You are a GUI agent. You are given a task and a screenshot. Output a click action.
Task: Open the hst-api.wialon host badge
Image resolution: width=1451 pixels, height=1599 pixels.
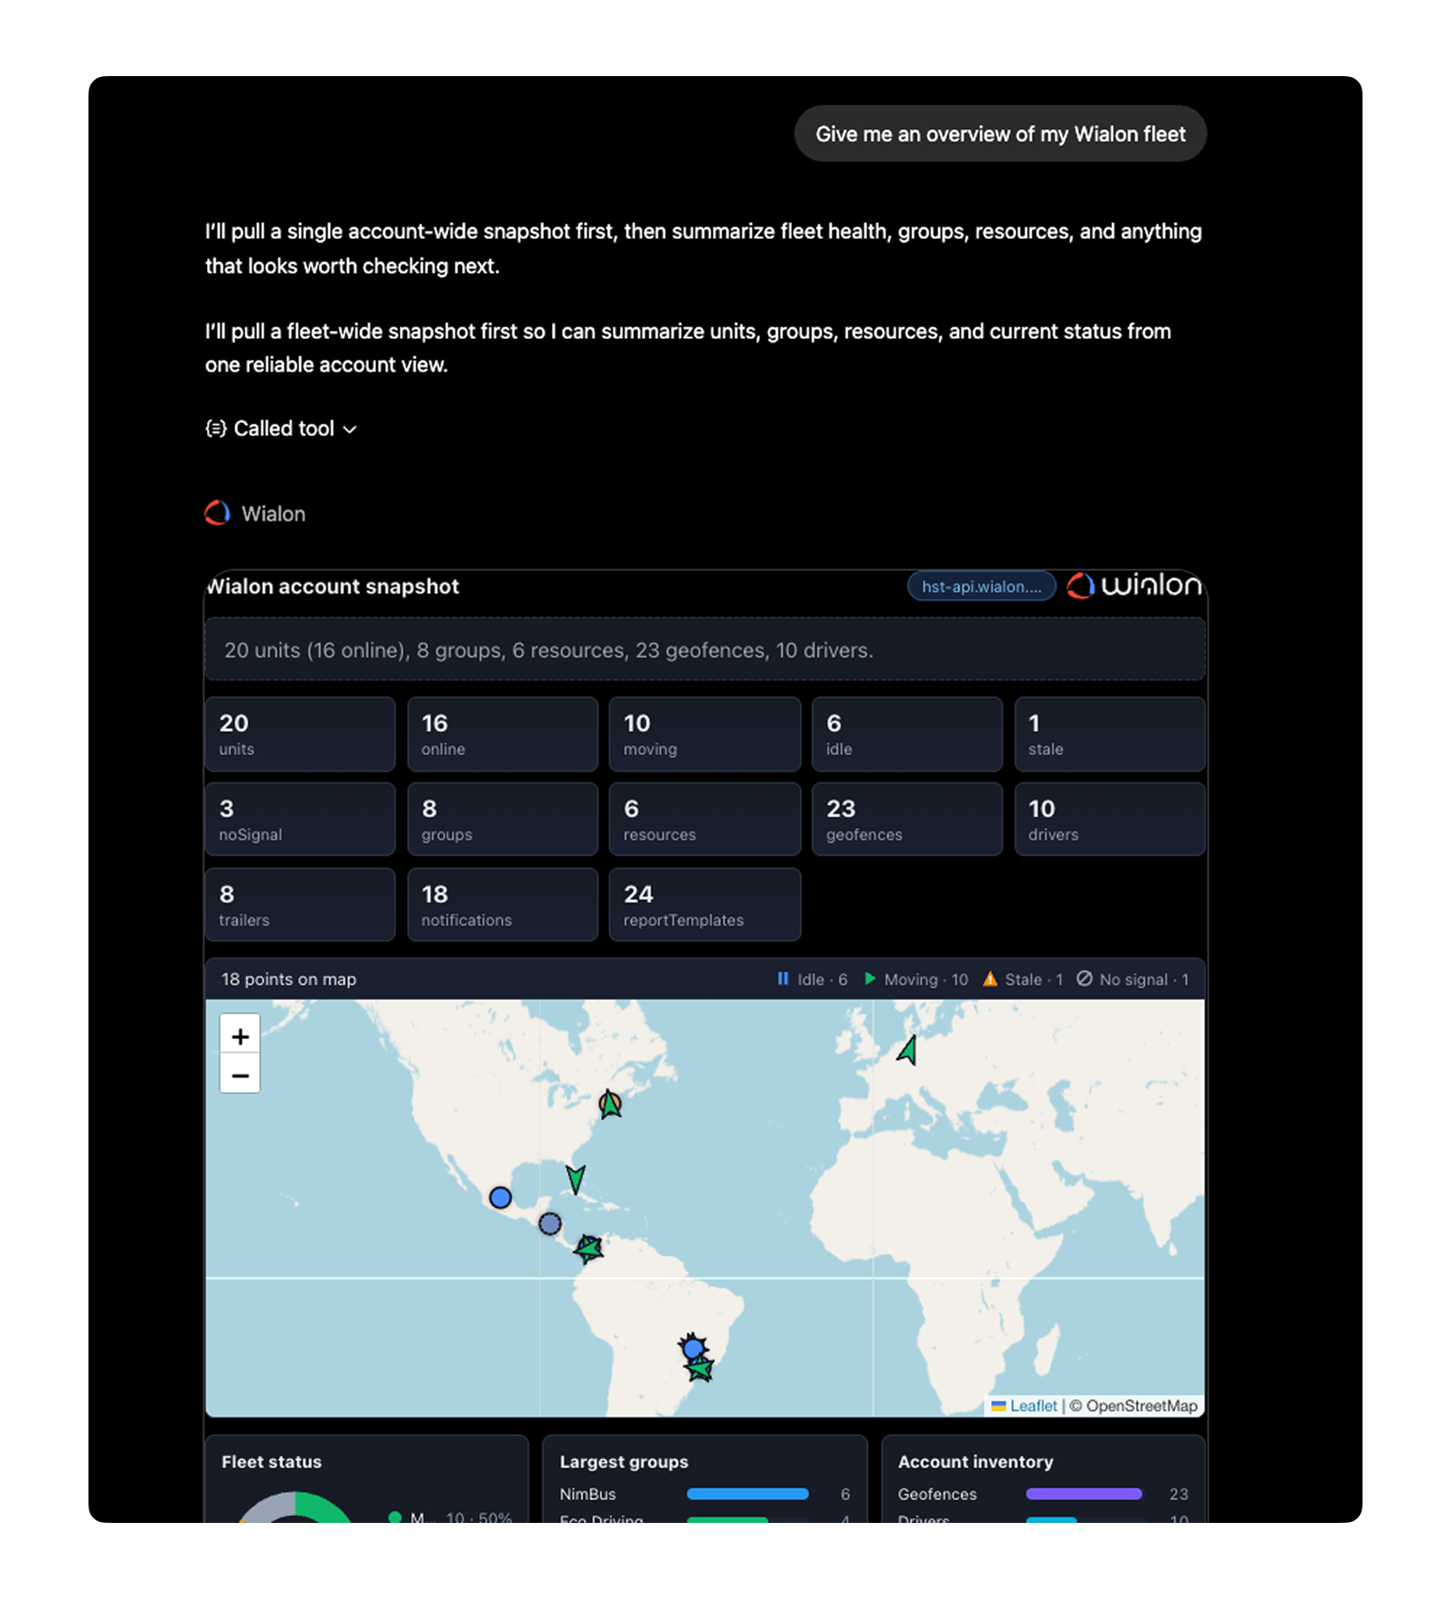click(981, 586)
